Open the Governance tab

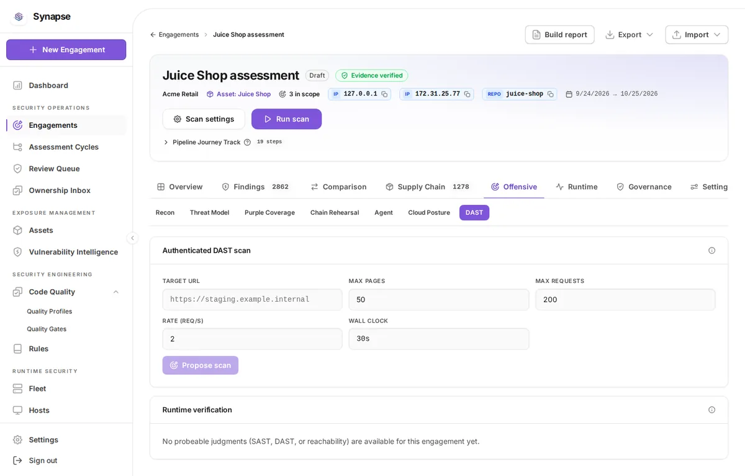pos(644,187)
